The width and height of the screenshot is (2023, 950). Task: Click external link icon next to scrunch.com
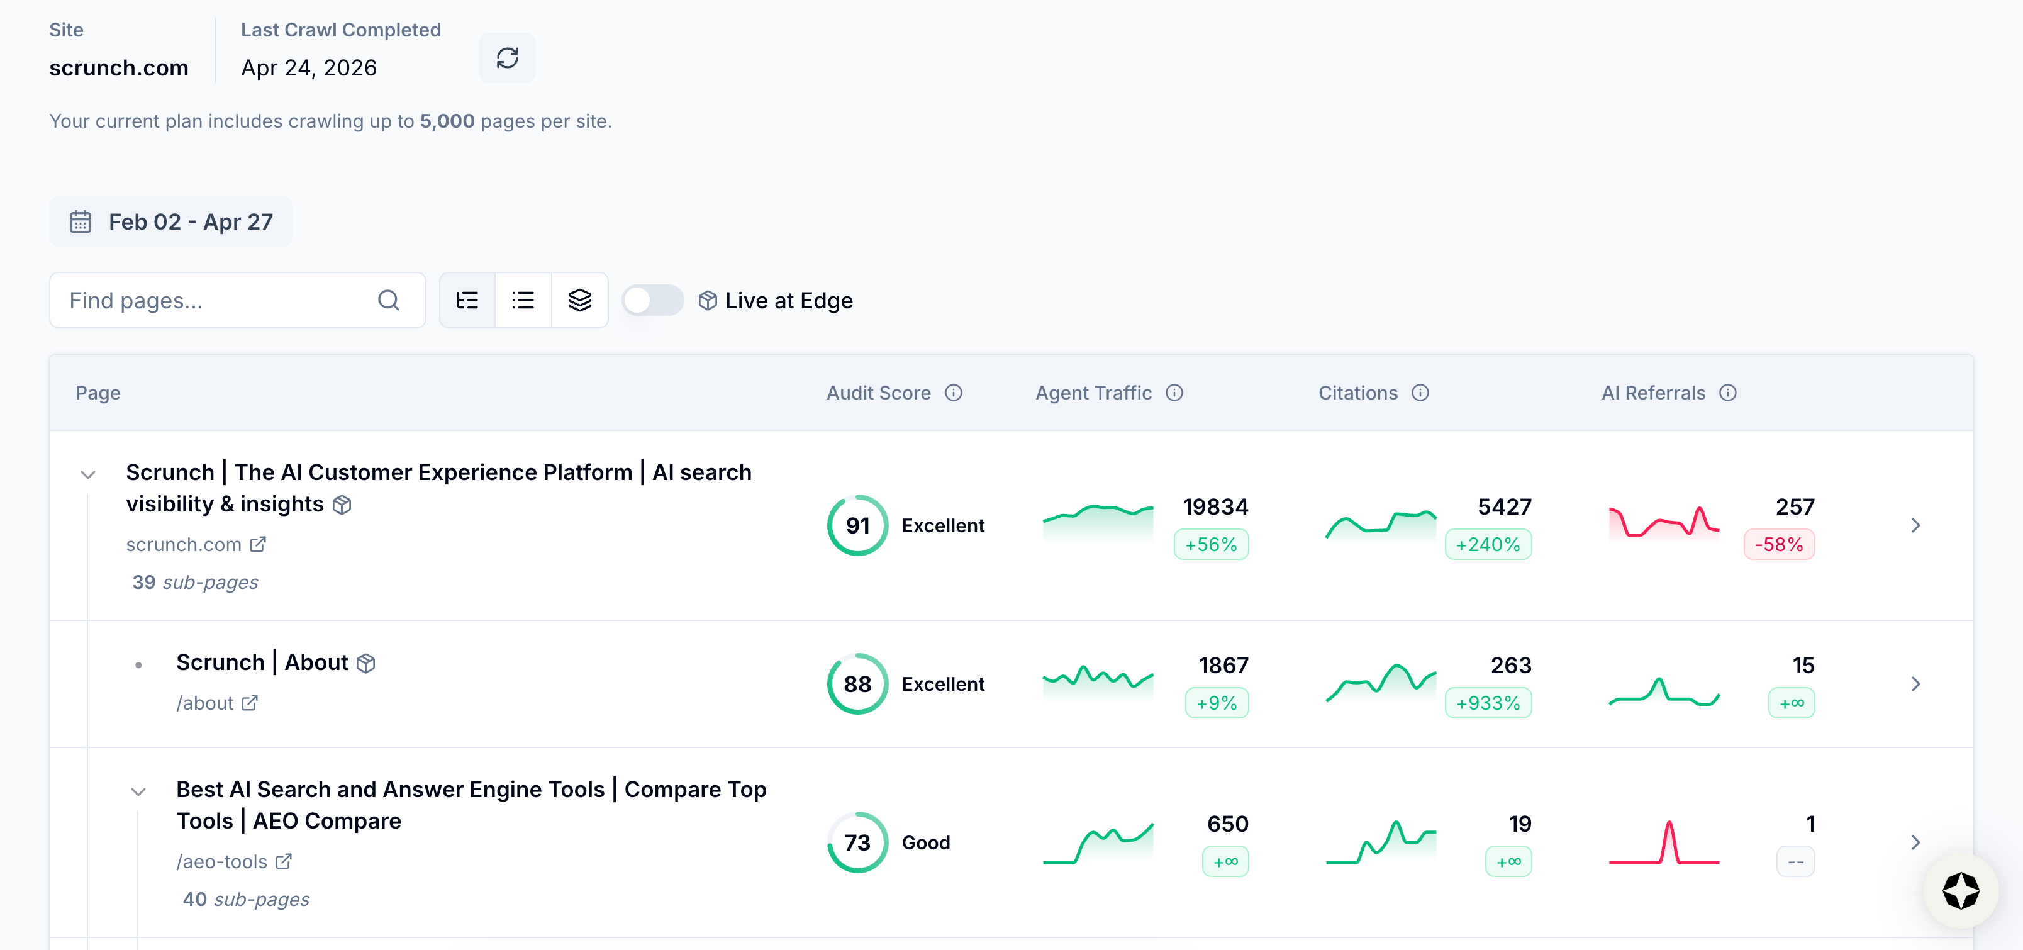pos(257,544)
